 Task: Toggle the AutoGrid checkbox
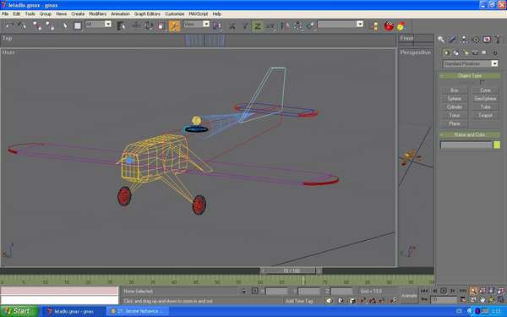(482, 82)
